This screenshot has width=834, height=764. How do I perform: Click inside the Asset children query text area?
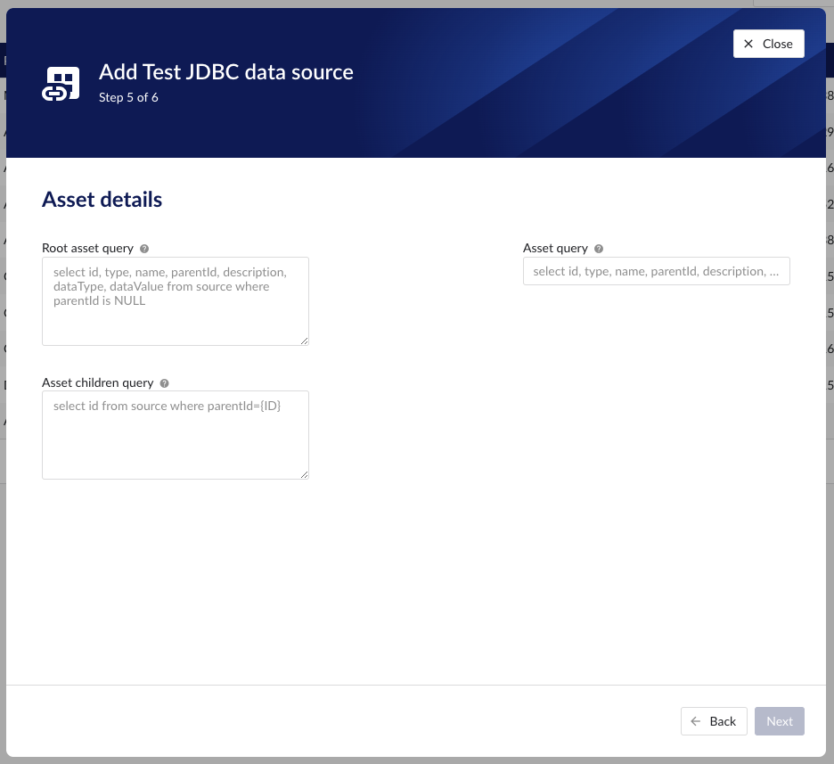(x=175, y=434)
